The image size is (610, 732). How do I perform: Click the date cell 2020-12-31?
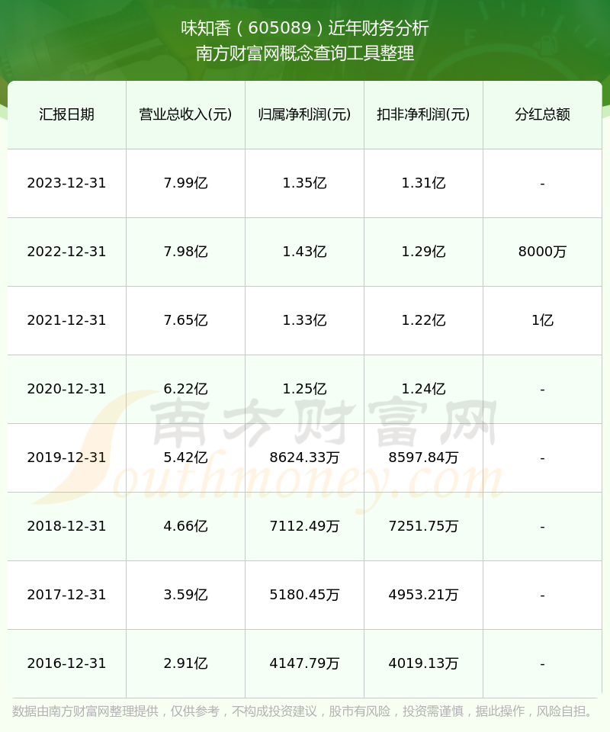[x=67, y=389]
